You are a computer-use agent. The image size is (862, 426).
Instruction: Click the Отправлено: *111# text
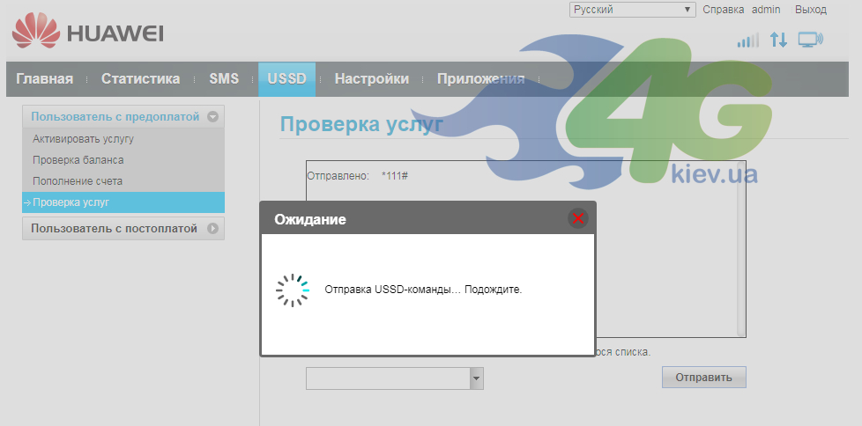[x=357, y=176]
